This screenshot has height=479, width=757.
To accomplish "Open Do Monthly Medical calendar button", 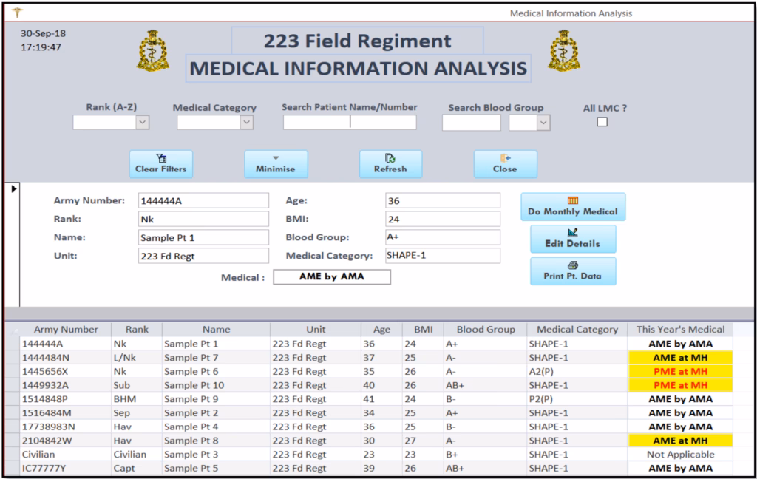I will 573,207.
